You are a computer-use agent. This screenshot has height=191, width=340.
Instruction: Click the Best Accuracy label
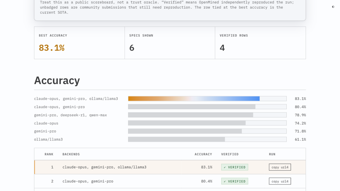click(53, 36)
